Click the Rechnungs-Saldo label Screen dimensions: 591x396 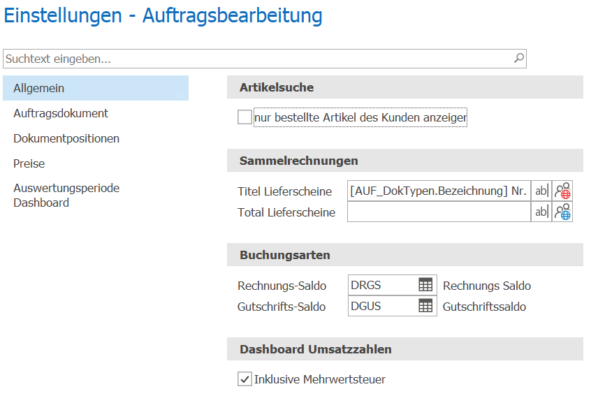tap(282, 286)
